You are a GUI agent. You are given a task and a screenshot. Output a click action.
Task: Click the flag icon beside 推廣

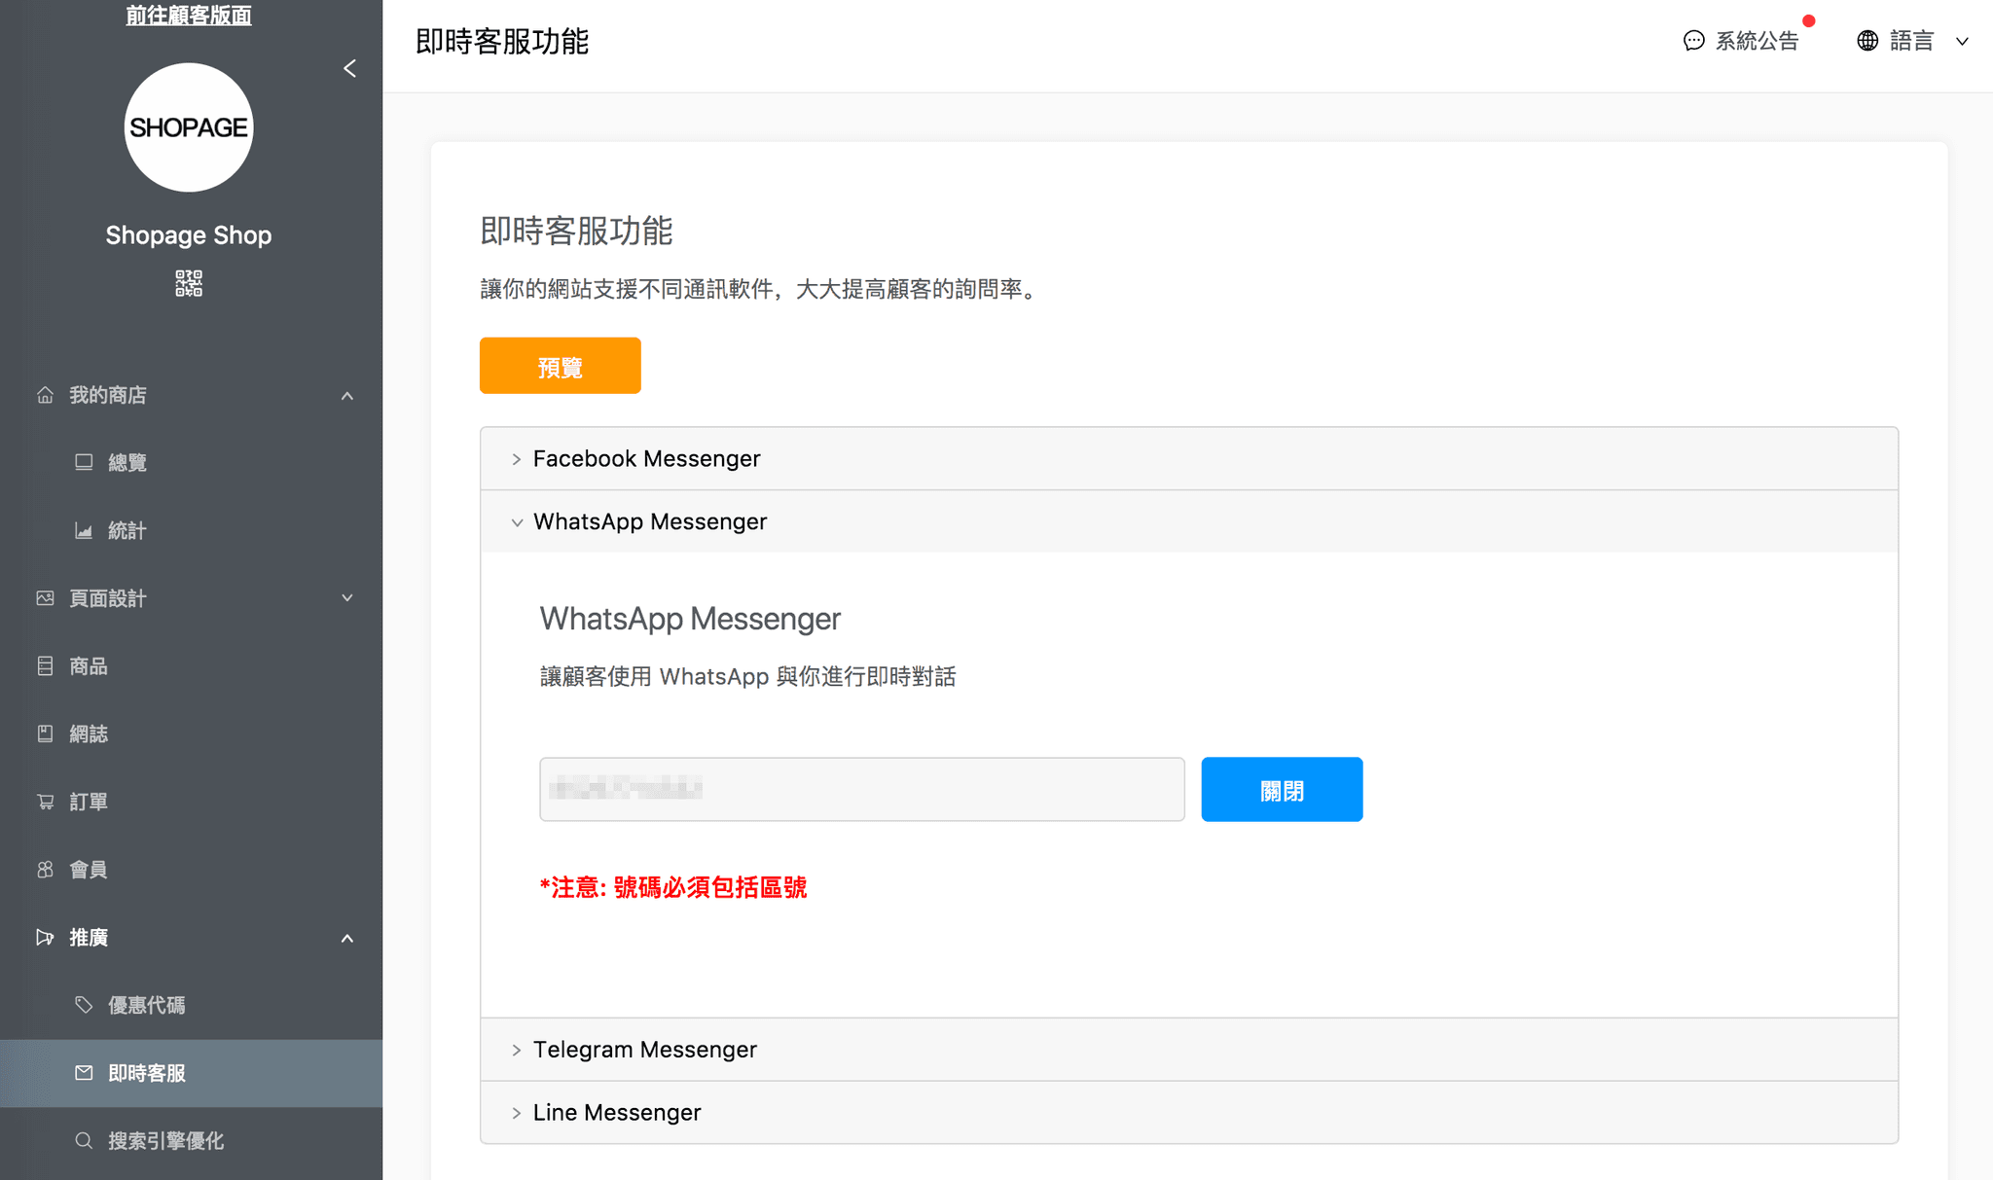click(x=45, y=938)
